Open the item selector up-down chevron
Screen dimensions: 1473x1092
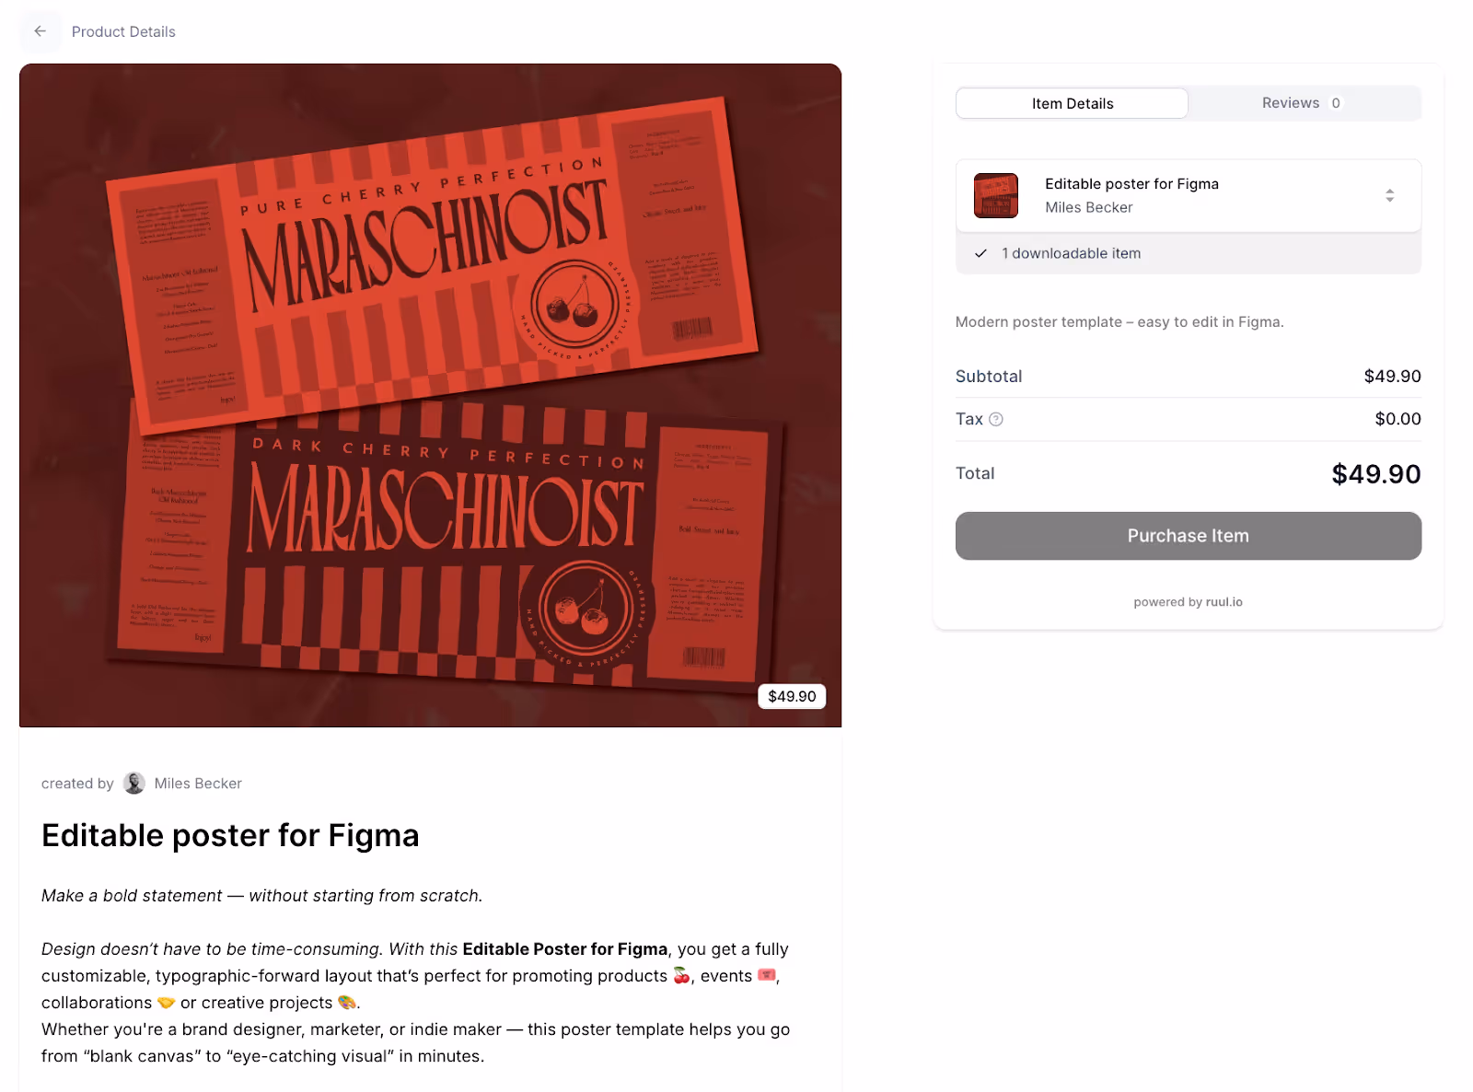1390,195
